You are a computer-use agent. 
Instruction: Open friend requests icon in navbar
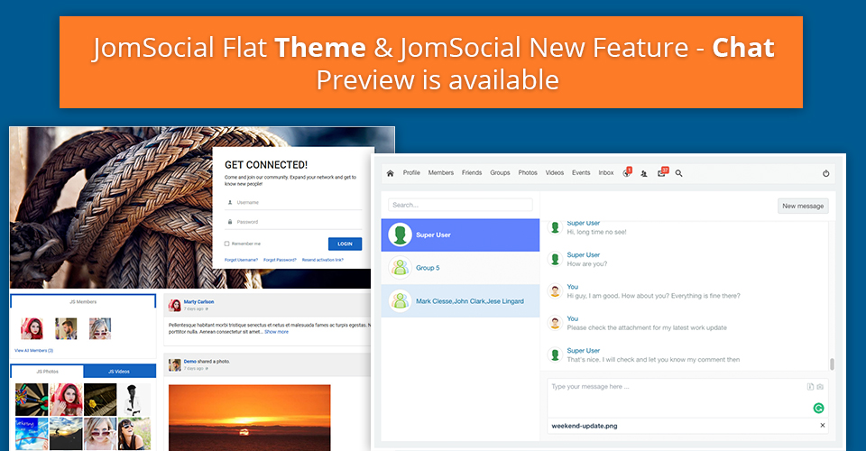(x=644, y=173)
